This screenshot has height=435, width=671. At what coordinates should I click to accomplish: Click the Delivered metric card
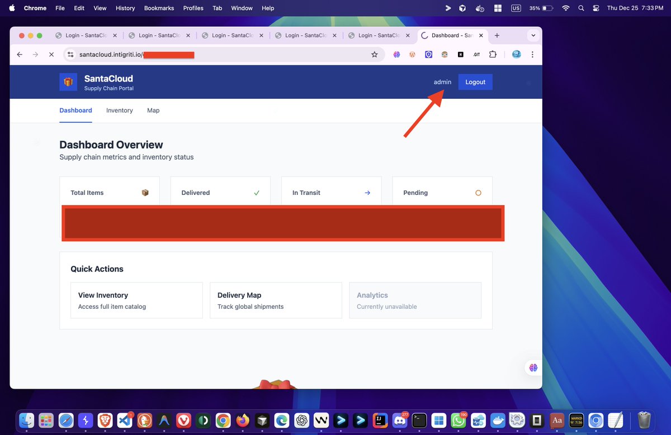[x=220, y=192]
